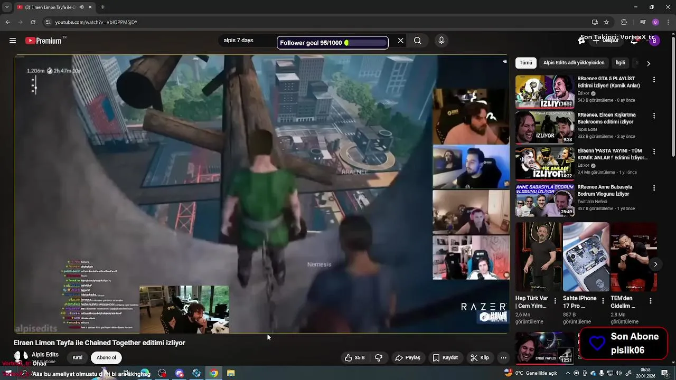The width and height of the screenshot is (676, 380).
Task: Dislike the video with thumbs down
Action: (x=379, y=358)
